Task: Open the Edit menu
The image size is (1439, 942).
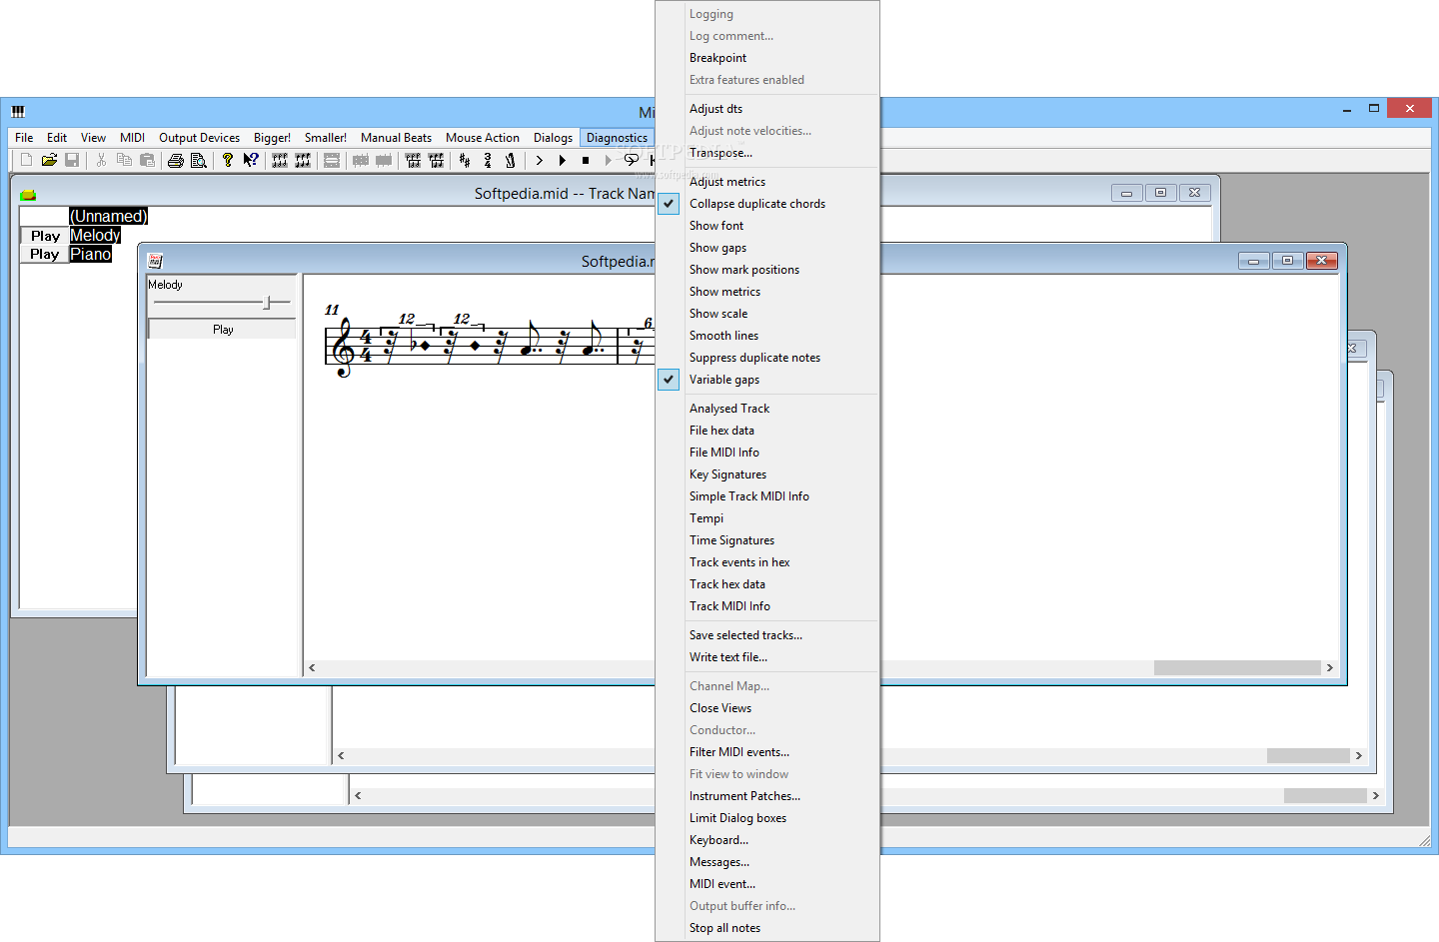Action: (57, 138)
